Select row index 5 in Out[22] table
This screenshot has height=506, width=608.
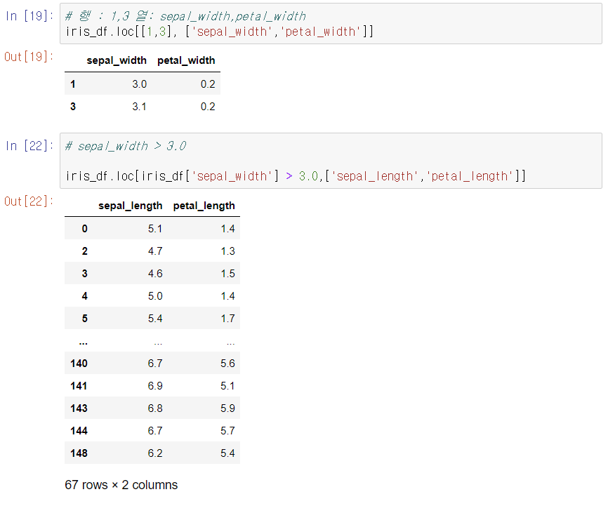point(84,319)
